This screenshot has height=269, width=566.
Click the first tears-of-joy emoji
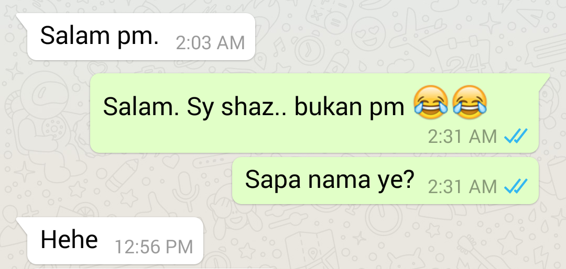tap(431, 103)
